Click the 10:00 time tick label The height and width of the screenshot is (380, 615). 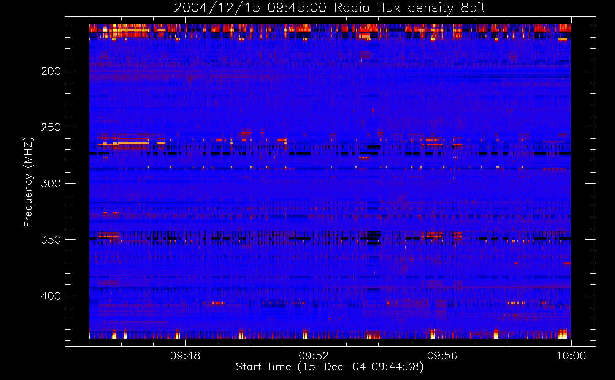click(571, 356)
